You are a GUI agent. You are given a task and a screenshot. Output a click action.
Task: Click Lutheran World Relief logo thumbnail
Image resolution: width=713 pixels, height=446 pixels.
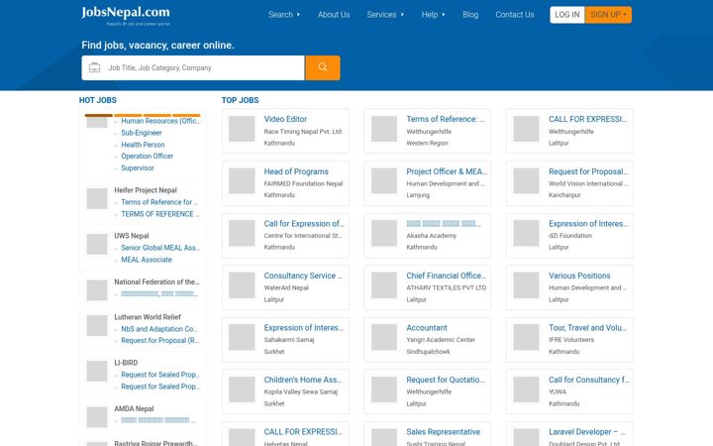pos(97,325)
